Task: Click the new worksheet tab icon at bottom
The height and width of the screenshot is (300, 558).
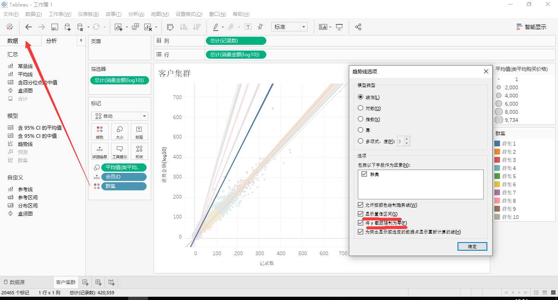Action: (x=85, y=282)
